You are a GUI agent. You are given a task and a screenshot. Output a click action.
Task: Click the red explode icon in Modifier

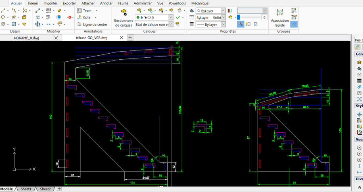pos(70,17)
